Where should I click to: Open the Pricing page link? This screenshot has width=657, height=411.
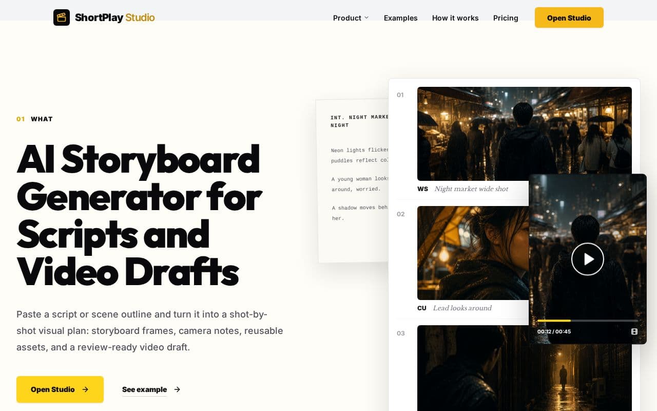point(506,18)
